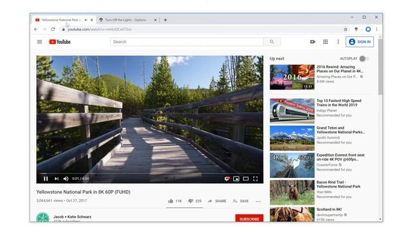Open 'Top 10 Fastest High Speed Trains' title
The width and height of the screenshot is (412, 232).
[339, 103]
